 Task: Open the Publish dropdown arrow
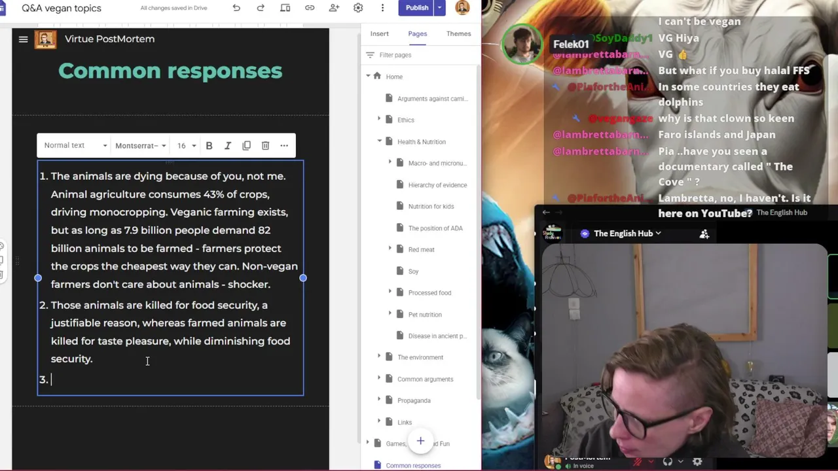[440, 8]
